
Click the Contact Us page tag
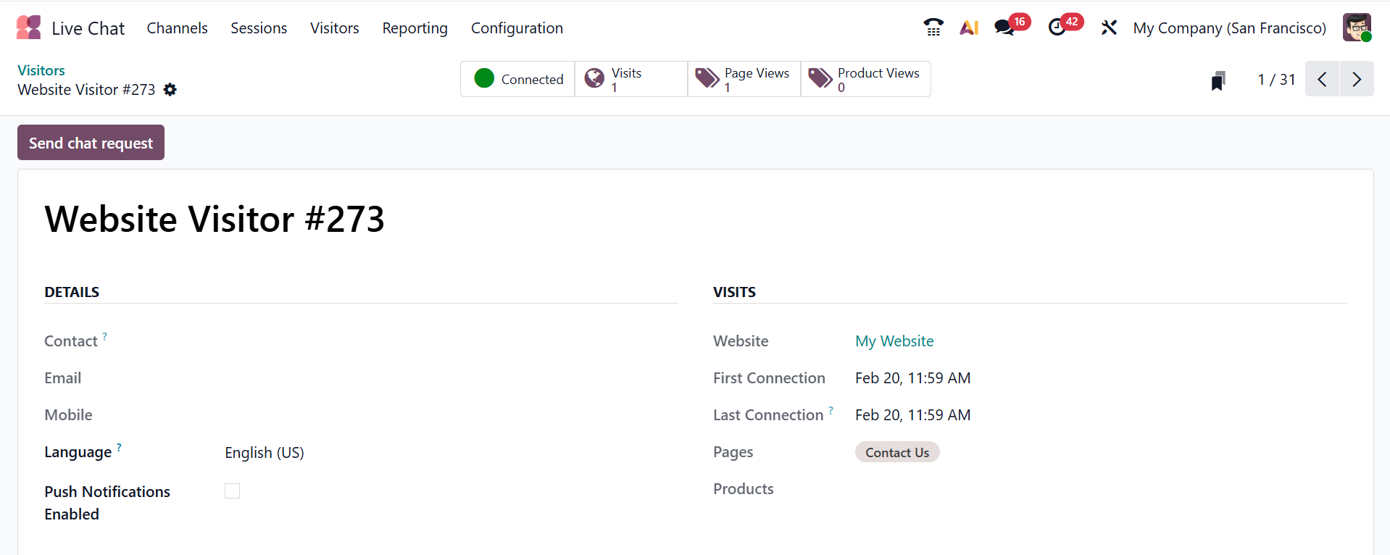point(897,452)
